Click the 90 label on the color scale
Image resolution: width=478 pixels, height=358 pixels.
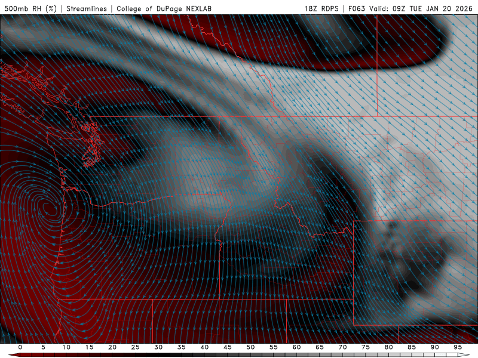[435, 347]
